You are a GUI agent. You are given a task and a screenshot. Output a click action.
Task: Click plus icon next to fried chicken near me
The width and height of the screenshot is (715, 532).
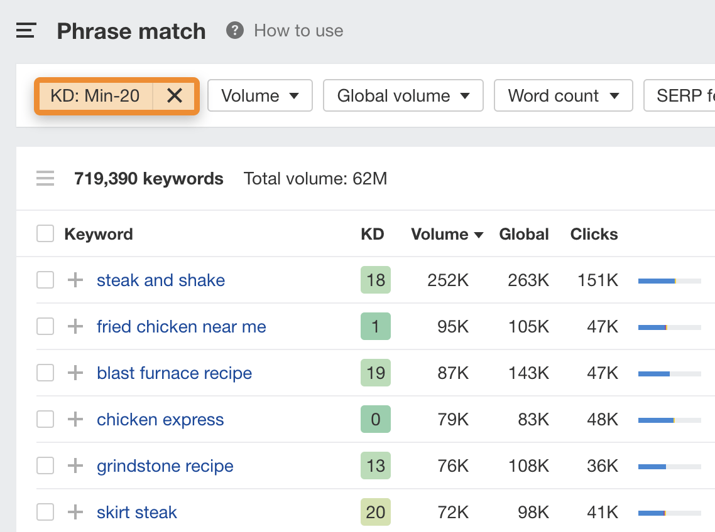tap(75, 327)
